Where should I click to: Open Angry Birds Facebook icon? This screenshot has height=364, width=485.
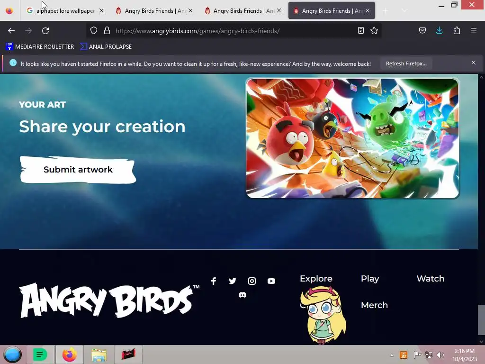[x=214, y=281]
